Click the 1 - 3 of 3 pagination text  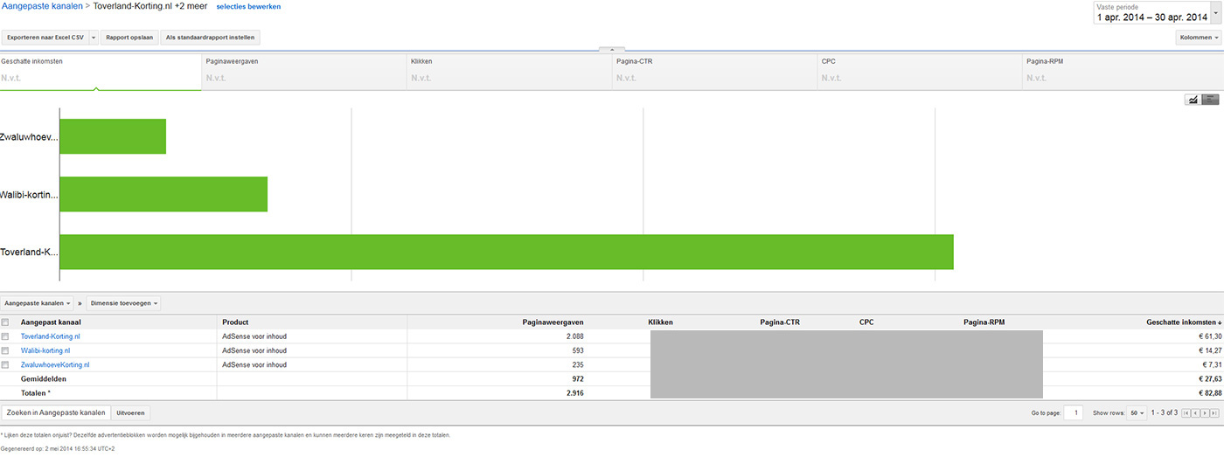coord(1165,412)
